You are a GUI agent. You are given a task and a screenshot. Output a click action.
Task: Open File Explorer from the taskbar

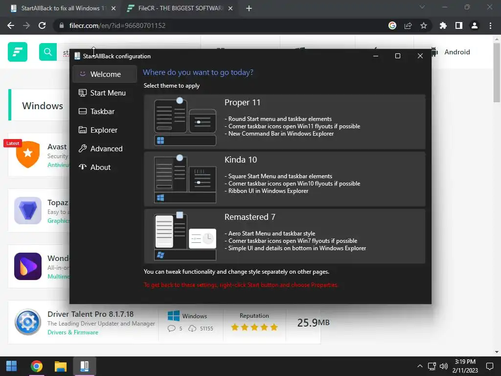(60, 366)
